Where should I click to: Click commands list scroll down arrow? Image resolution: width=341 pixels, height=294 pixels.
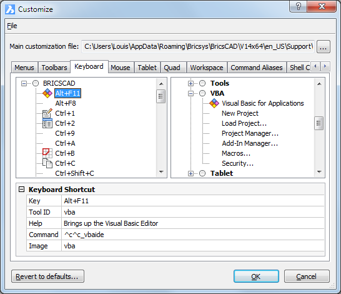click(x=319, y=172)
